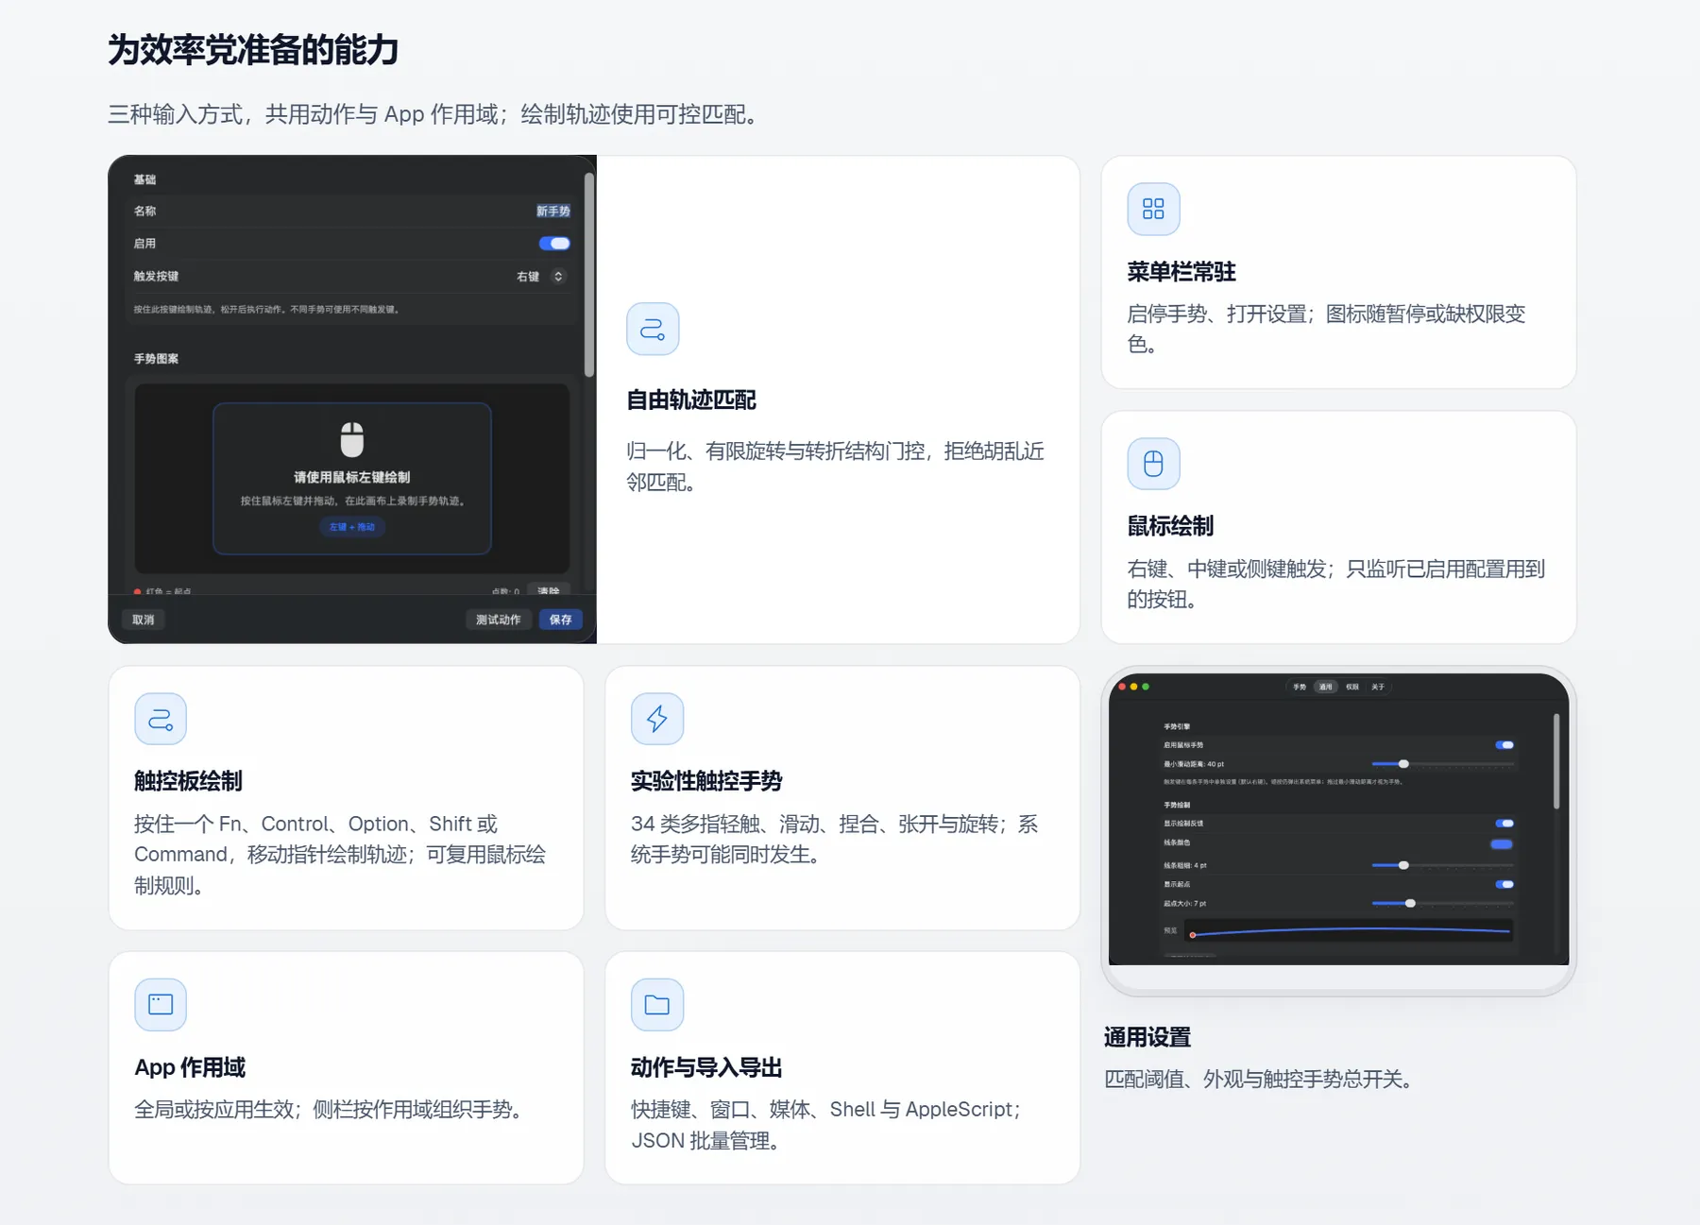Toggle the 显示起点 switch
This screenshot has height=1225, width=1700.
pyautogui.click(x=1504, y=885)
